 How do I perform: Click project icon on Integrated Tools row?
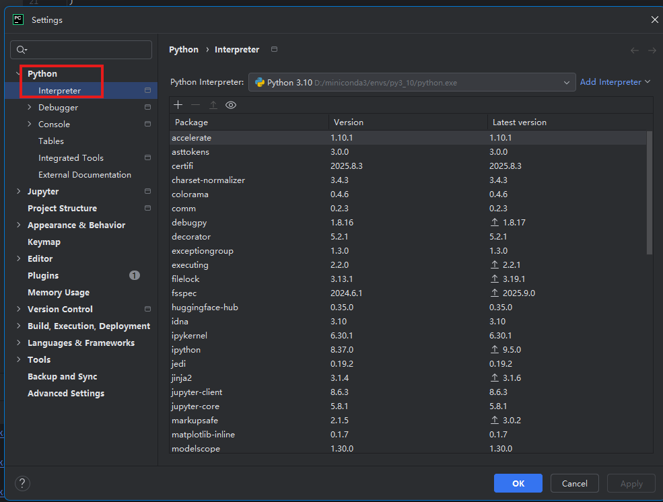point(147,157)
